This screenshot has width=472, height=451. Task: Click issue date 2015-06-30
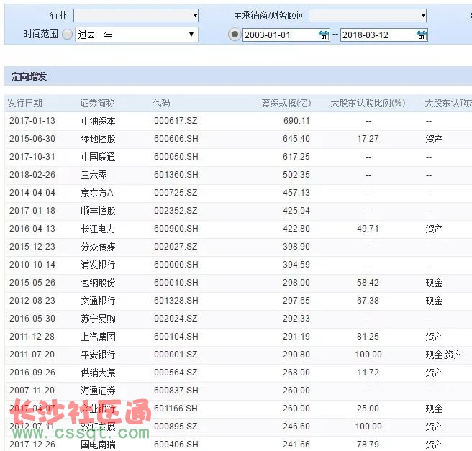tap(32, 139)
